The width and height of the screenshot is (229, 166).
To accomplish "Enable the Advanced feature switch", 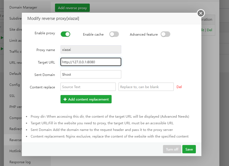I will 165,34.
